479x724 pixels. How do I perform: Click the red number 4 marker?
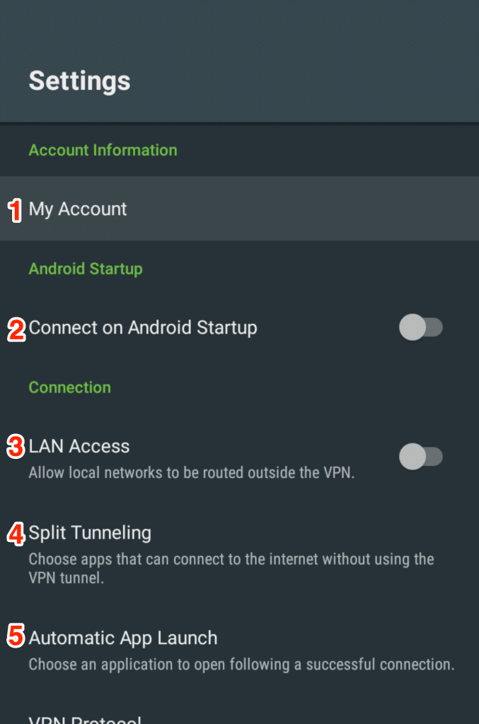(16, 535)
